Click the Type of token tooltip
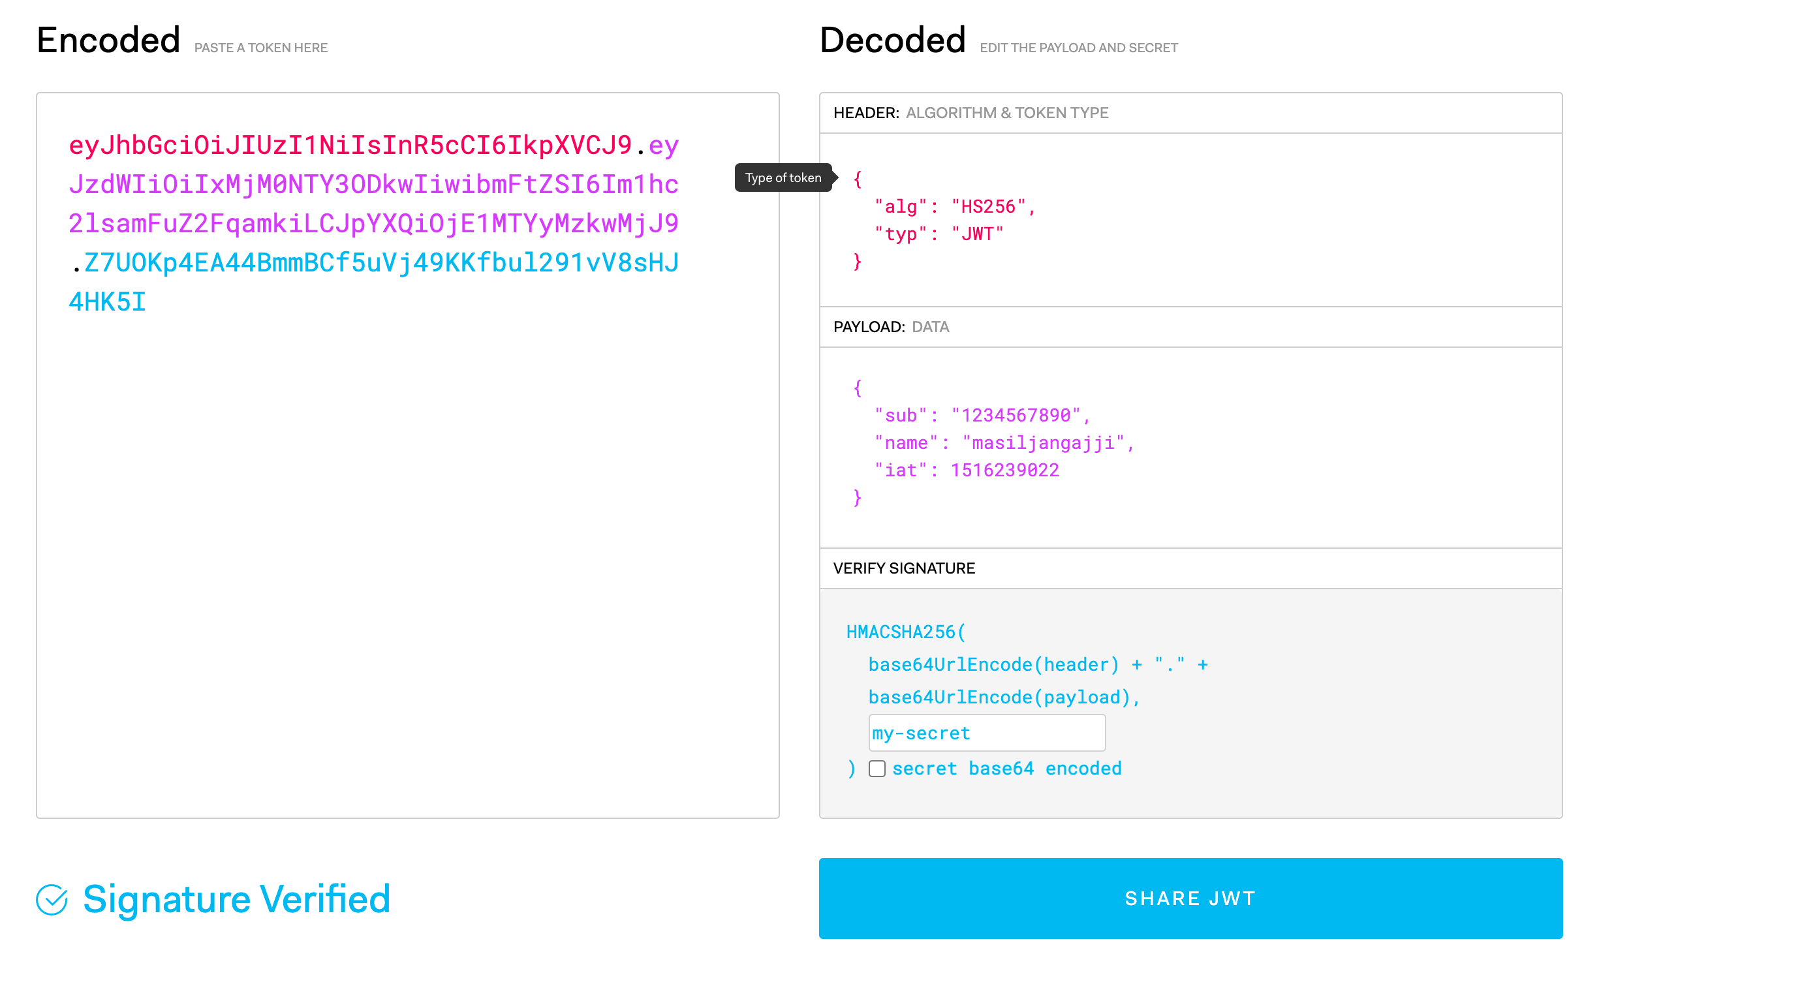Viewport: 1800px width, 984px height. click(x=783, y=177)
